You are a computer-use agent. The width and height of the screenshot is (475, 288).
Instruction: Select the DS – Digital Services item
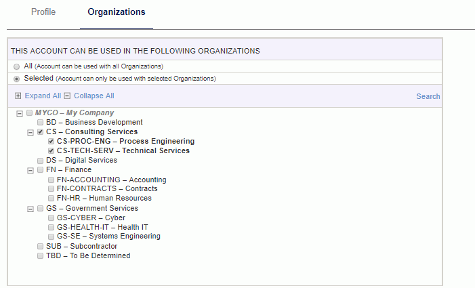pos(81,161)
